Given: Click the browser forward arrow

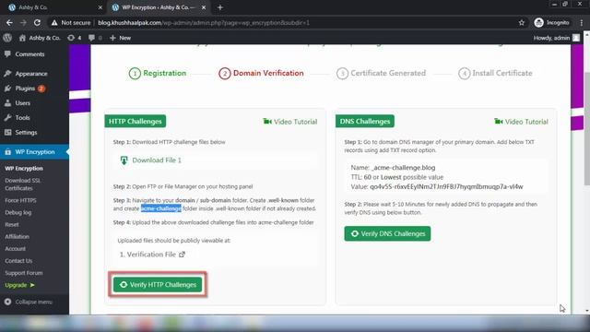Looking at the screenshot, I should click(23, 22).
